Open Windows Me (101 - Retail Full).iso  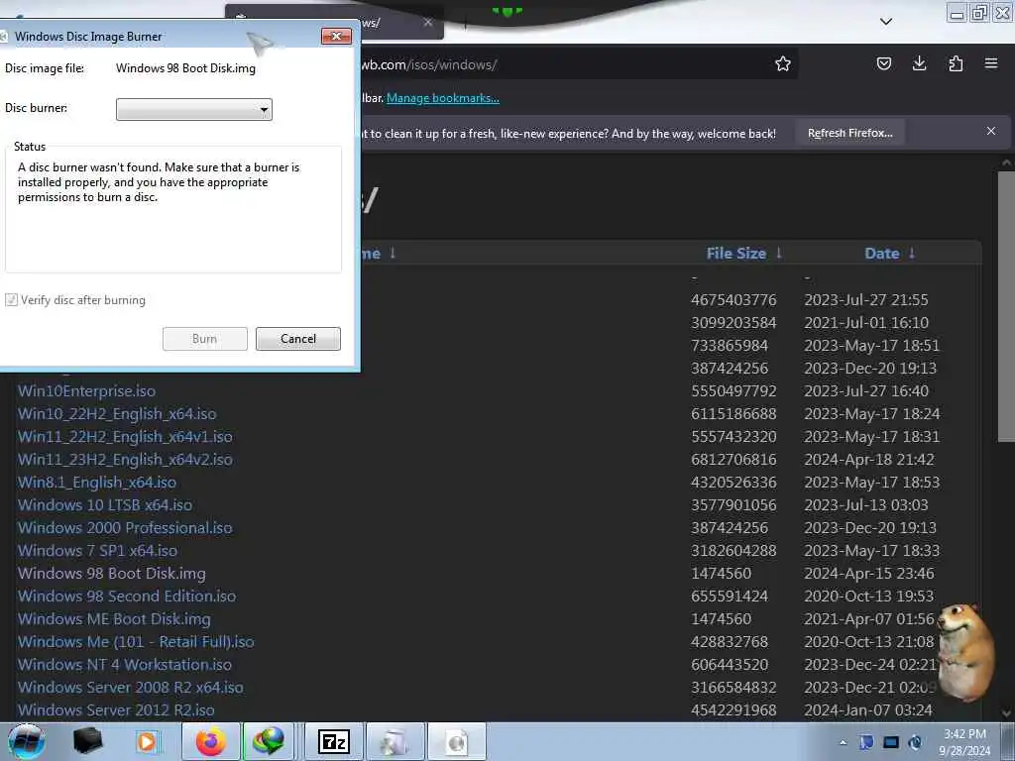coord(135,641)
